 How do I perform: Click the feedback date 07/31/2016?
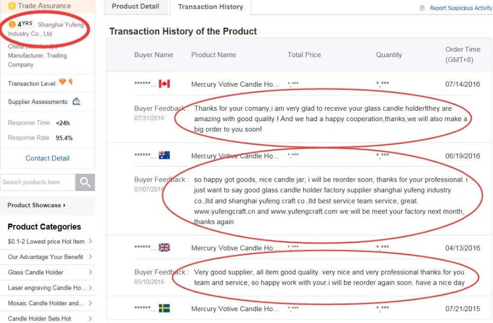(x=149, y=118)
